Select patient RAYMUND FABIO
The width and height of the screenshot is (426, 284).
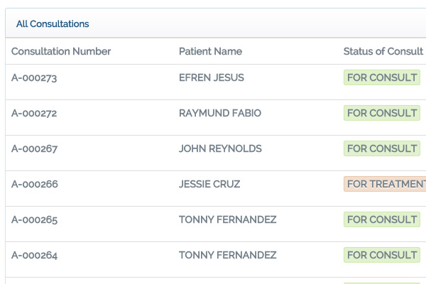point(220,113)
